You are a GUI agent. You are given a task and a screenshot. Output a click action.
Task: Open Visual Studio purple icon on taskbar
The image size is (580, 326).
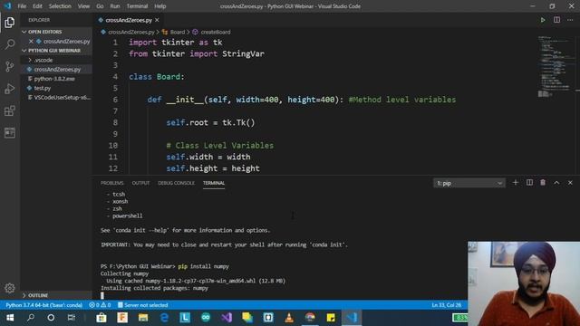pos(227,318)
